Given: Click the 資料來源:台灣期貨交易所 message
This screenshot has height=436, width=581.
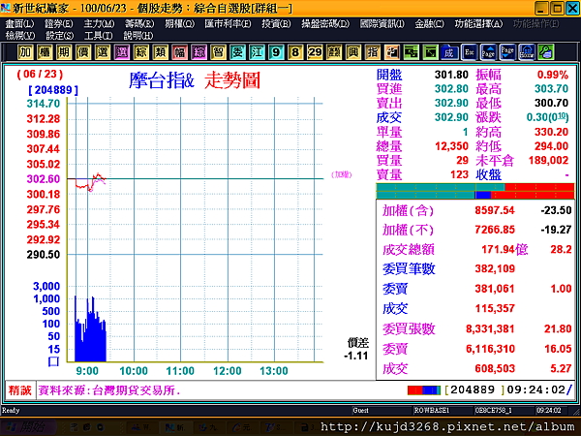Looking at the screenshot, I should click(x=109, y=390).
